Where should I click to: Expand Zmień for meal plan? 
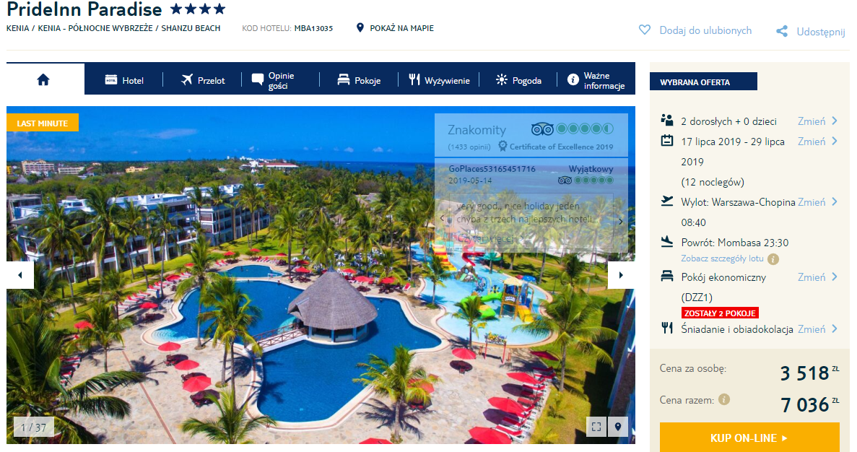817,329
